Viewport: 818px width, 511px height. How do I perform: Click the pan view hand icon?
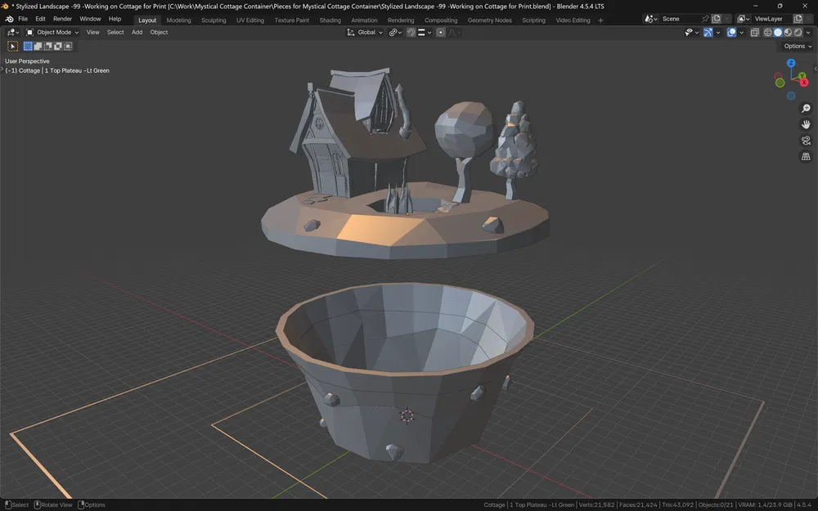point(806,124)
